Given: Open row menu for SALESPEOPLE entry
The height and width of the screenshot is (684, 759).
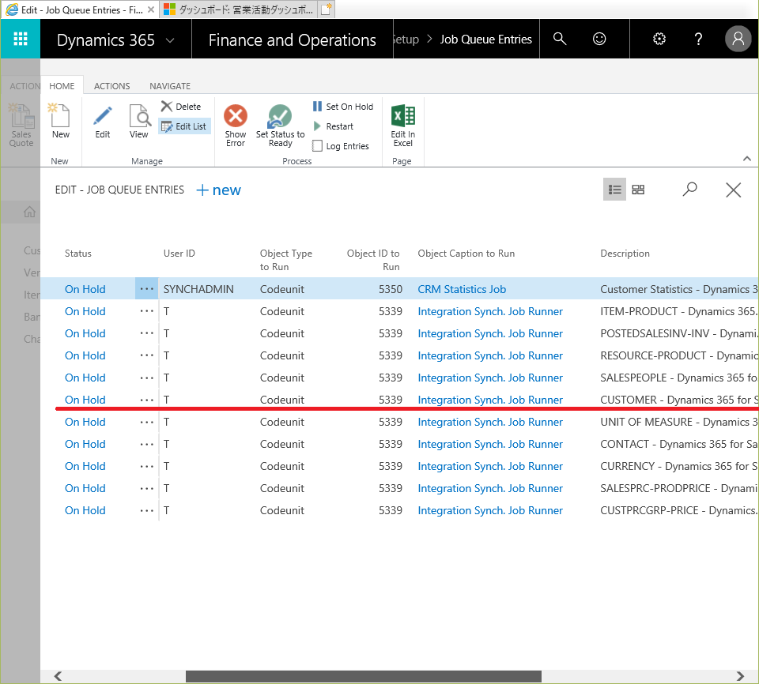Looking at the screenshot, I should coord(147,378).
